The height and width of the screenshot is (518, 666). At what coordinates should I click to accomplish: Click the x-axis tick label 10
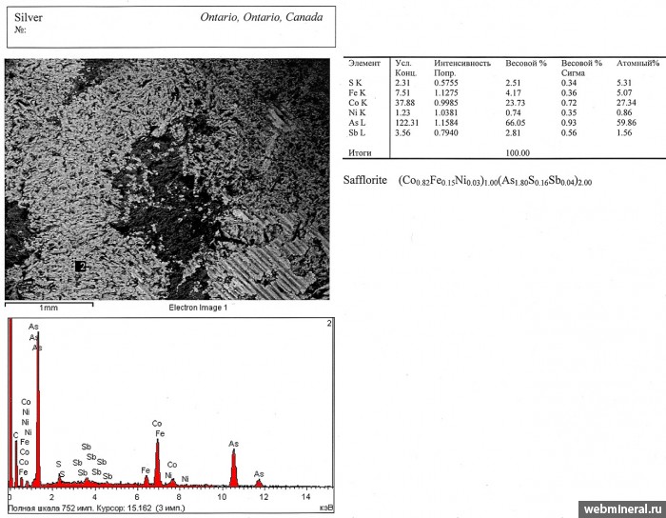tap(222, 497)
